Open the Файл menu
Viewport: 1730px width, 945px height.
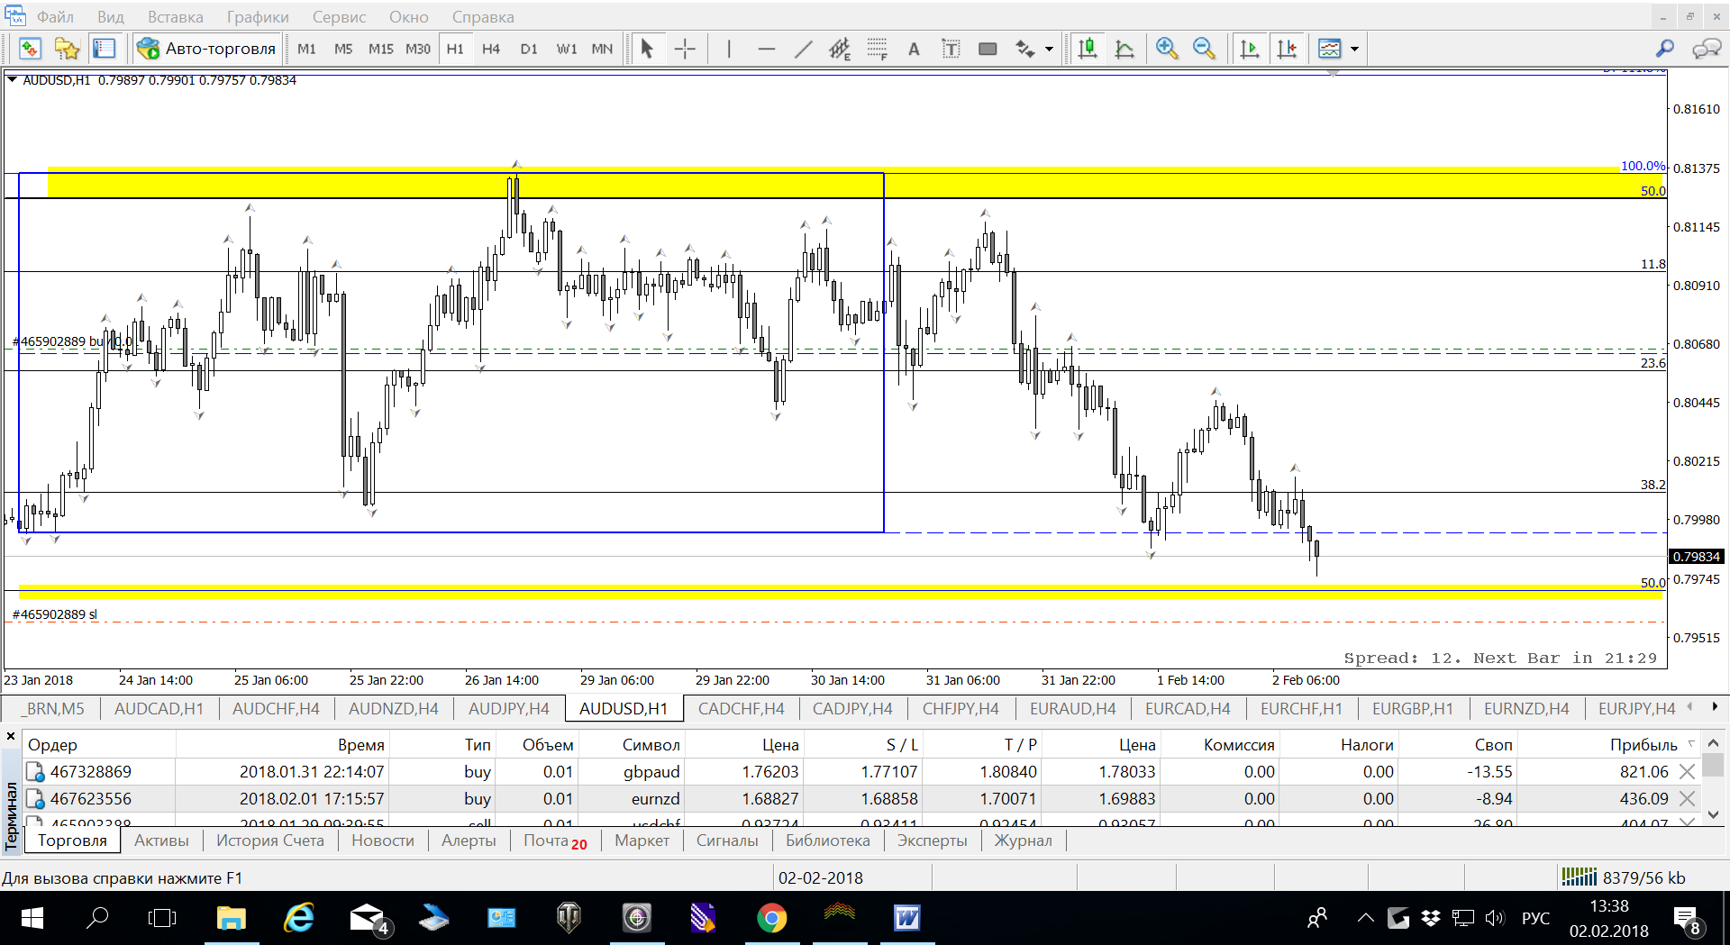coord(55,17)
